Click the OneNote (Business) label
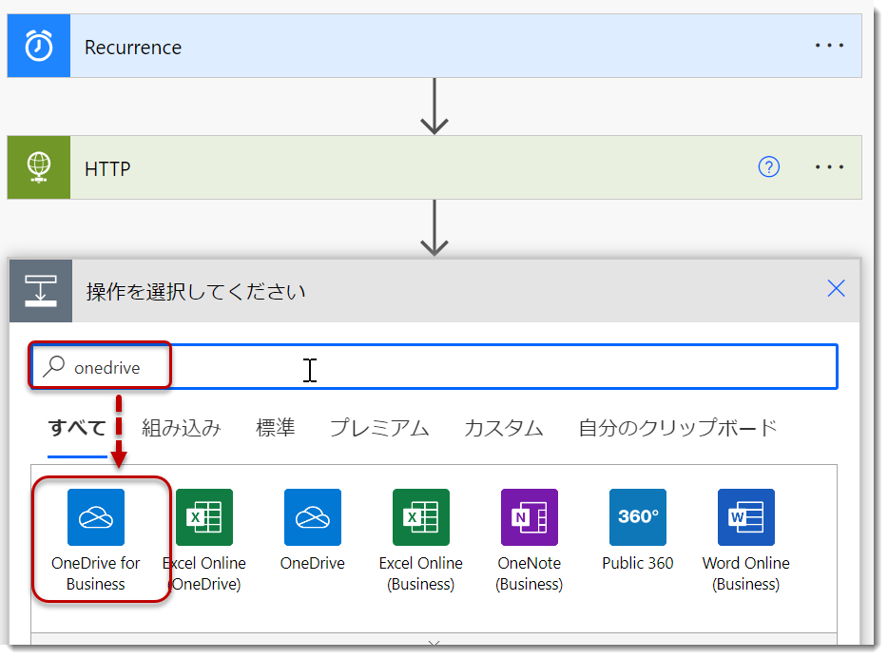Screen dimensions: 888x659 530,573
